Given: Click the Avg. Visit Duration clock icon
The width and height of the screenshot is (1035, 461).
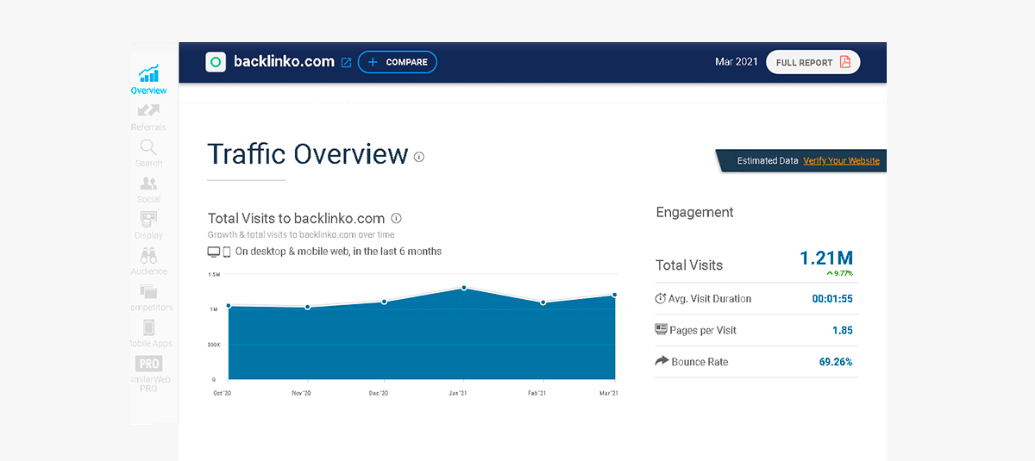Looking at the screenshot, I should pyautogui.click(x=661, y=298).
